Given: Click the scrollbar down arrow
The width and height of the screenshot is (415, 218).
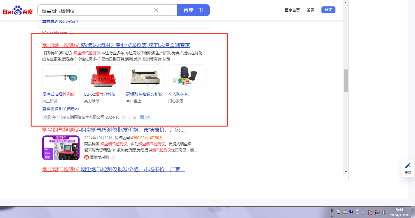Looking at the screenshot, I should pyautogui.click(x=346, y=172).
